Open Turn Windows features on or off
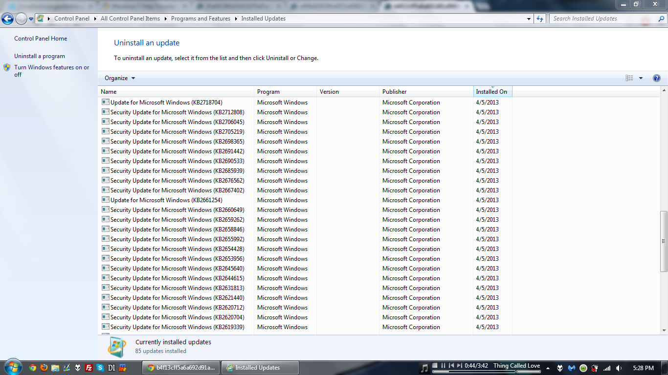This screenshot has height=375, width=668. [x=52, y=71]
